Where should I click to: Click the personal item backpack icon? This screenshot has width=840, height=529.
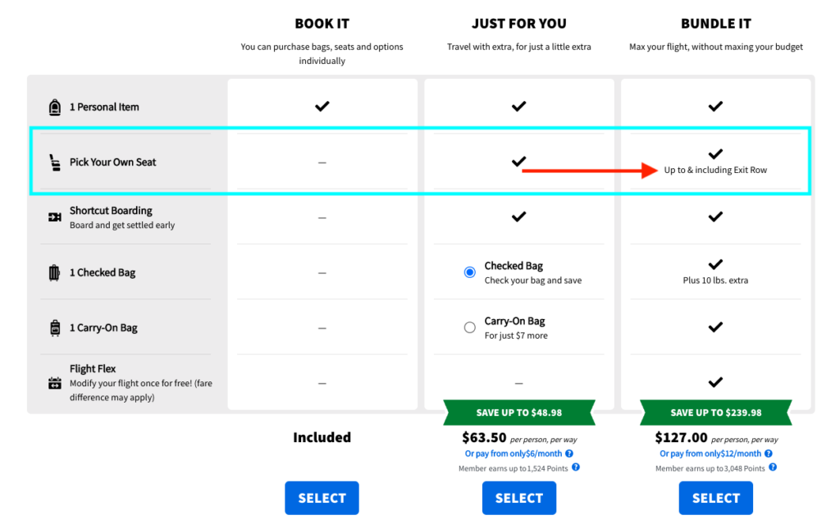pyautogui.click(x=55, y=107)
